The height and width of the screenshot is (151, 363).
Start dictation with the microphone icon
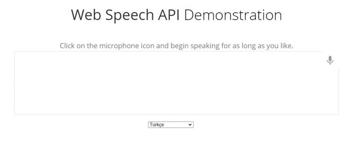tap(330, 60)
